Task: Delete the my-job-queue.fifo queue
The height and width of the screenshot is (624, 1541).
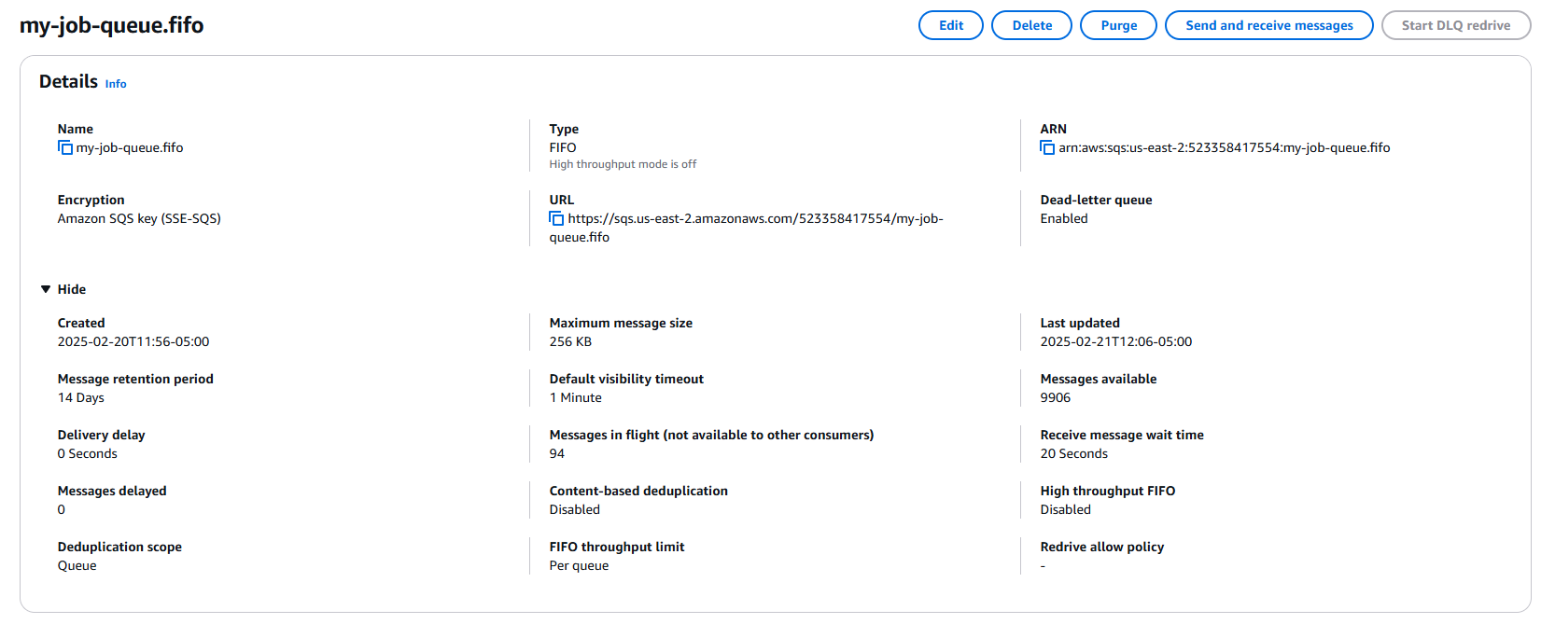Action: point(1031,25)
